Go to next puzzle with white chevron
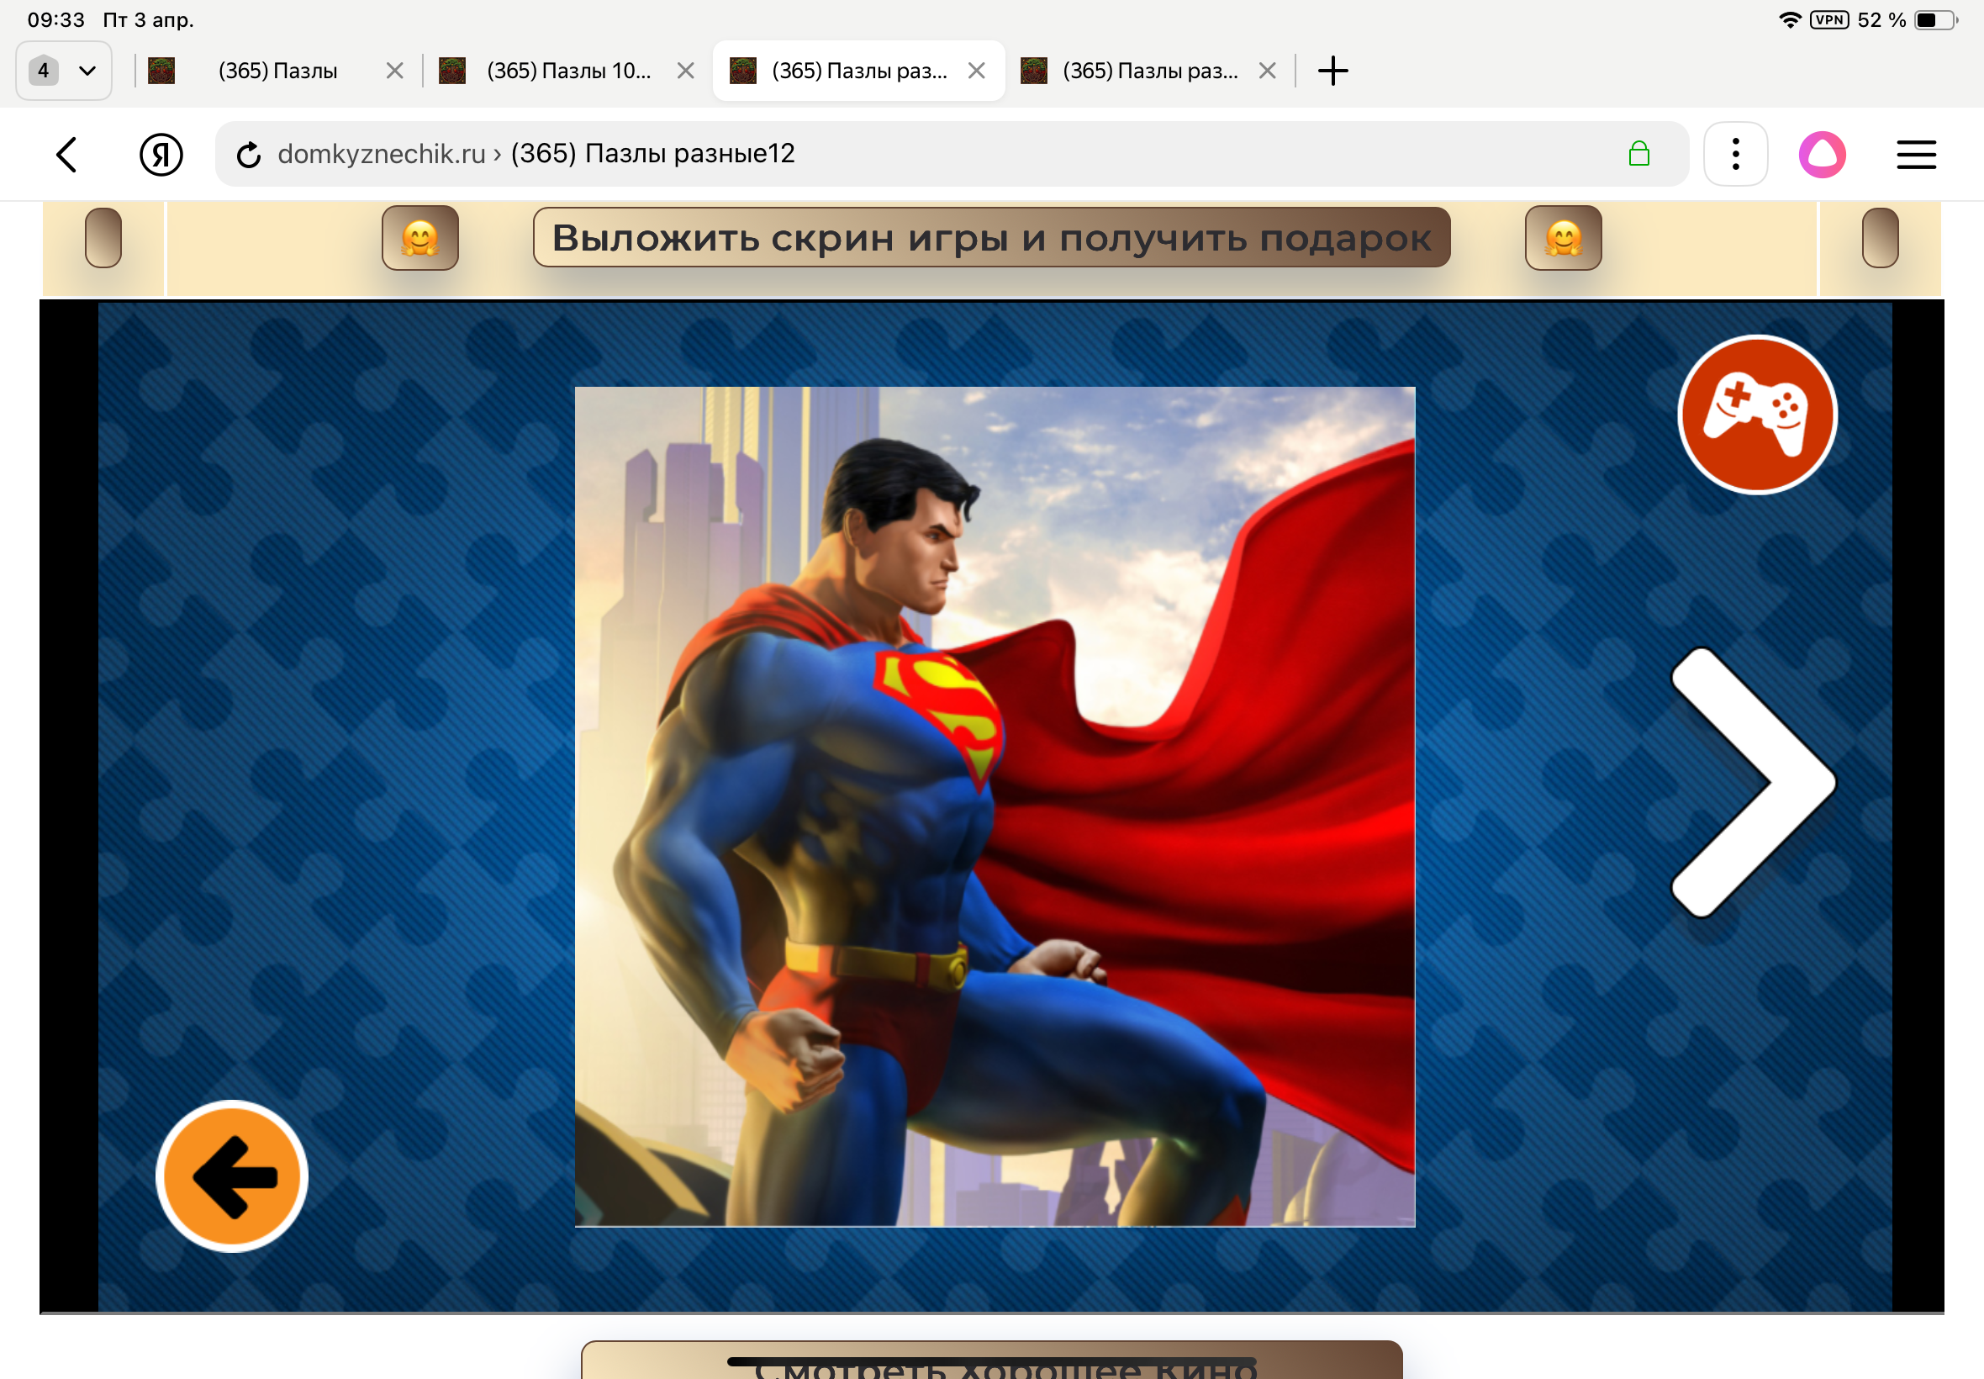This screenshot has width=1984, height=1379. tap(1752, 782)
